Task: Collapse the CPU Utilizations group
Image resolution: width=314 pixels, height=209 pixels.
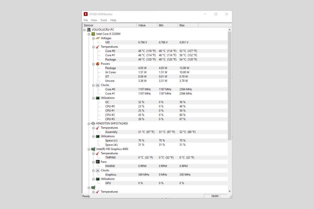Action: [93, 98]
